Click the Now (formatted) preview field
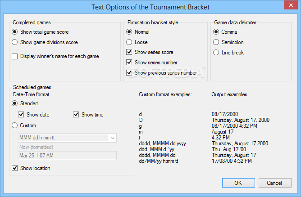The height and width of the screenshot is (197, 301). tap(67, 156)
